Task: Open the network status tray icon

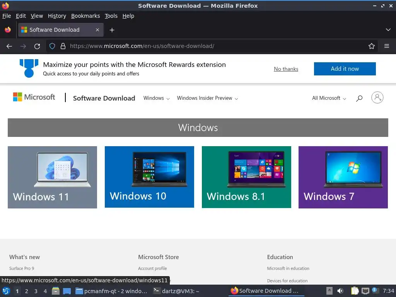Action: pyautogui.click(x=365, y=291)
